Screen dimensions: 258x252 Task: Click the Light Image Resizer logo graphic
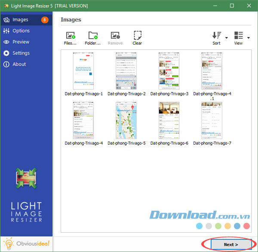click(26, 178)
